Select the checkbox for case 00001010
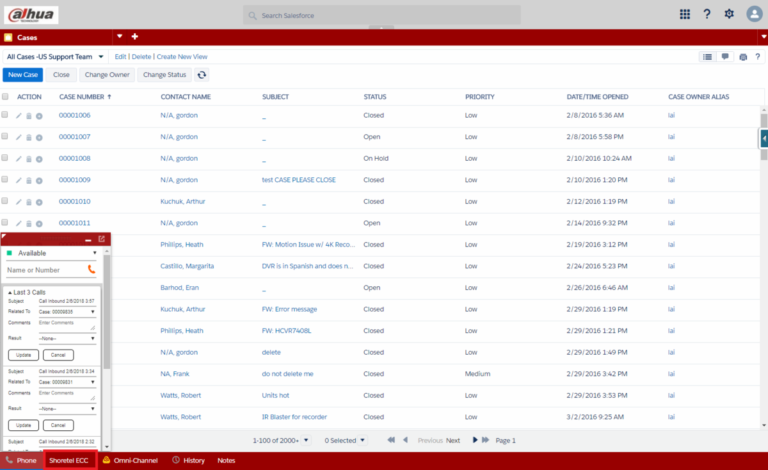 point(5,201)
